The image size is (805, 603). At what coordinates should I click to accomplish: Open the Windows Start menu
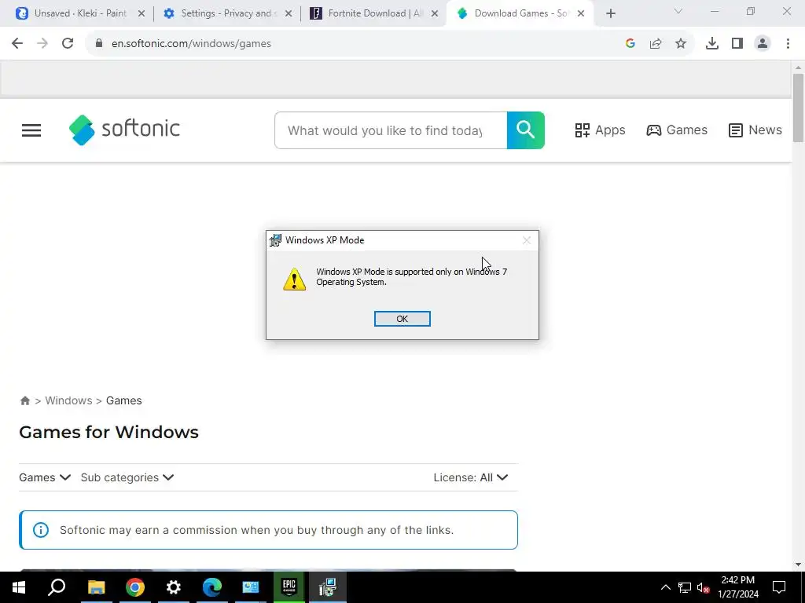(19, 587)
